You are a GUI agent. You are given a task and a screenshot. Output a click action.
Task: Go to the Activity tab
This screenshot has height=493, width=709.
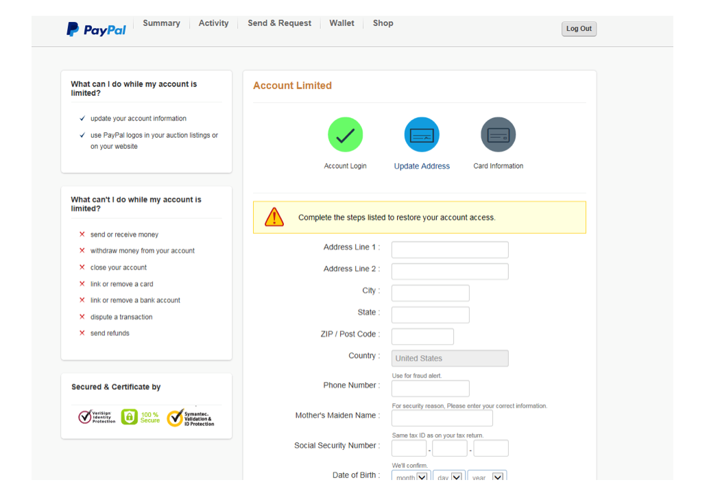pyautogui.click(x=213, y=23)
